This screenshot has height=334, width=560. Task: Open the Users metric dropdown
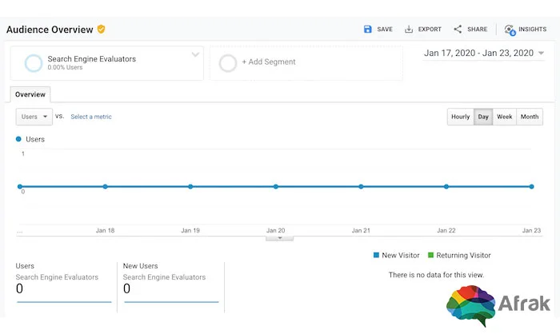tap(34, 117)
